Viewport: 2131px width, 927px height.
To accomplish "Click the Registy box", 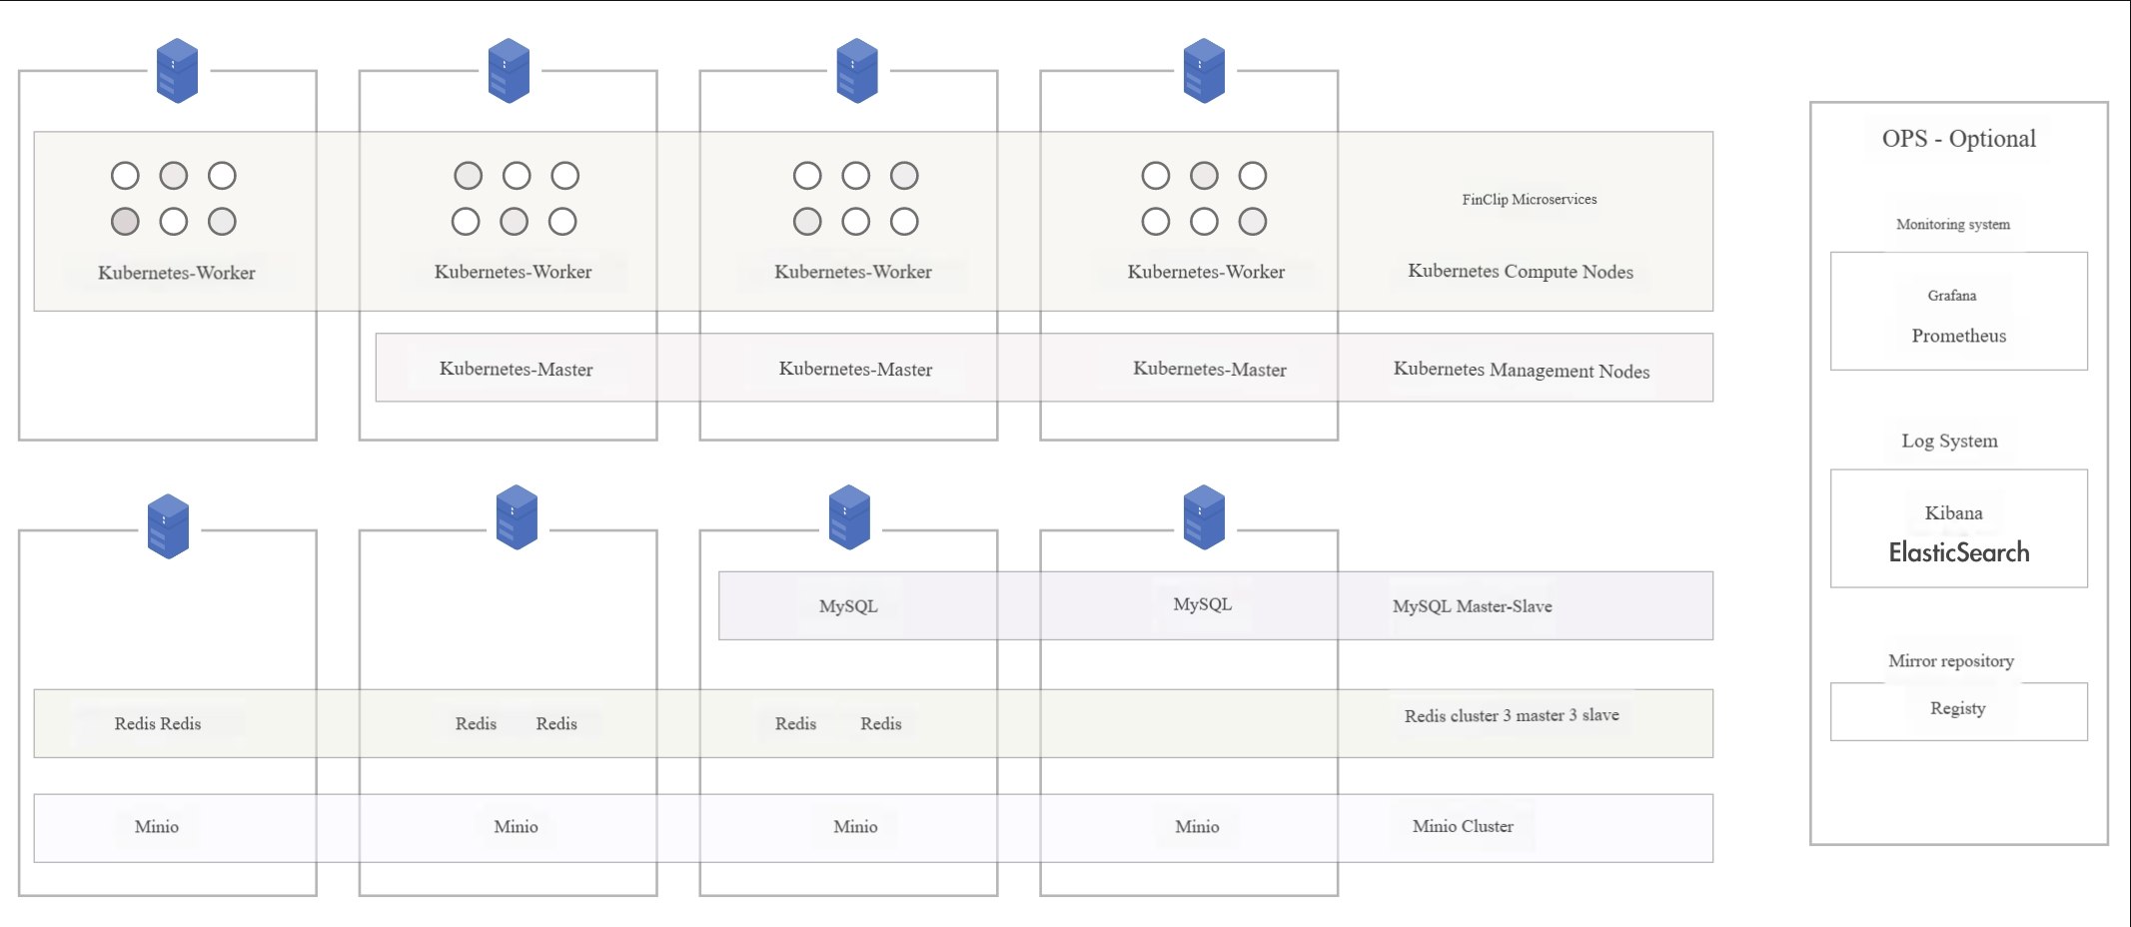I will 1958,711.
